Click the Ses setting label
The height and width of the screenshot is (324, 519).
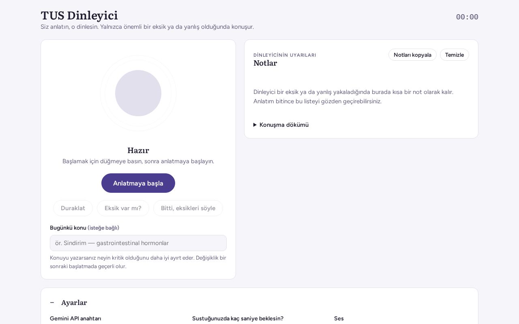[339, 318]
